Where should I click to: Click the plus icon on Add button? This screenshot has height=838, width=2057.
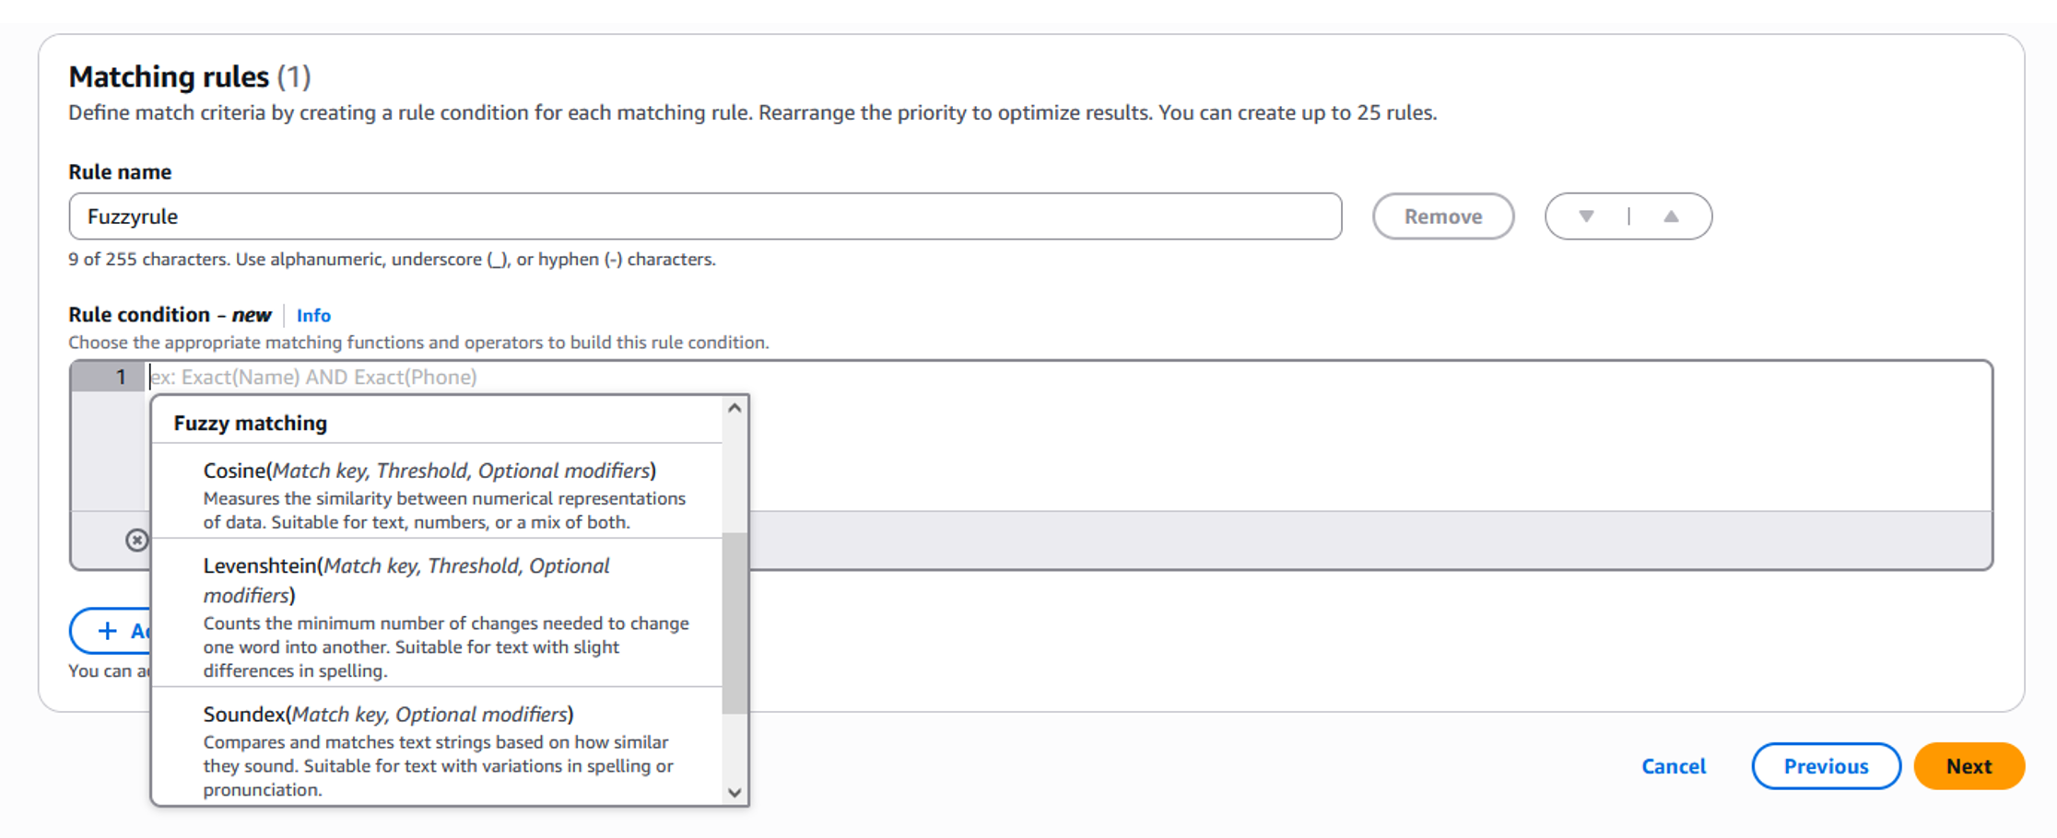click(106, 631)
